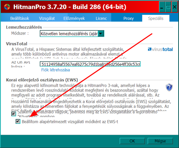Viewport: 179px width, 148px height.
Task: Confirm settings with the OK button
Action: coord(132,141)
